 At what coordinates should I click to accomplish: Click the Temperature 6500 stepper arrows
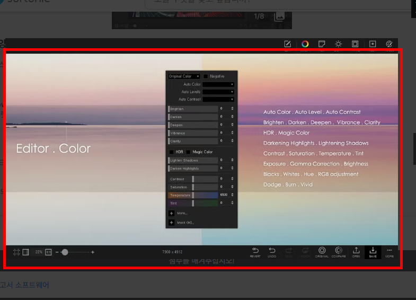click(x=232, y=195)
